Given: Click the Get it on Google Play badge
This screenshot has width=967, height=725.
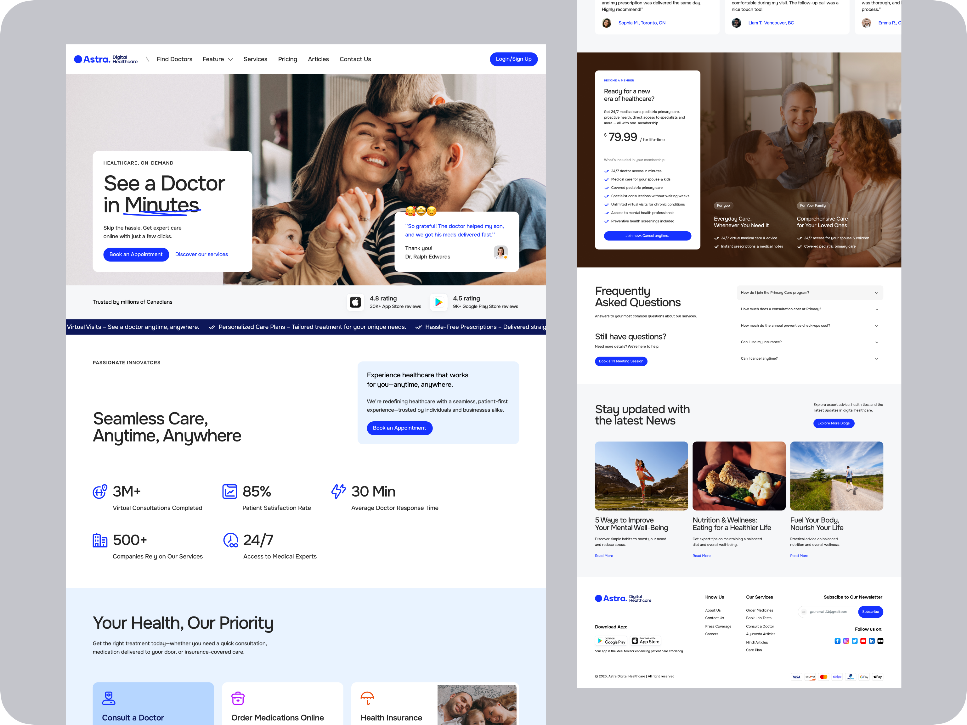Looking at the screenshot, I should [x=612, y=641].
